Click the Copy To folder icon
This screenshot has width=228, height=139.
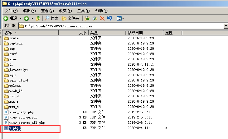pyautogui.click(x=95, y=18)
